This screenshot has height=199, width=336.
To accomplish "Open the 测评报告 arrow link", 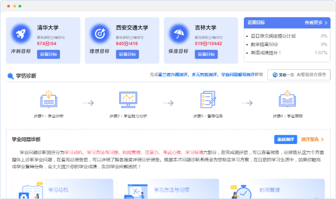I will click(x=312, y=139).
